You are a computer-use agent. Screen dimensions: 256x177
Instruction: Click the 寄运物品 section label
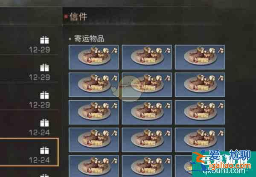coord(89,39)
